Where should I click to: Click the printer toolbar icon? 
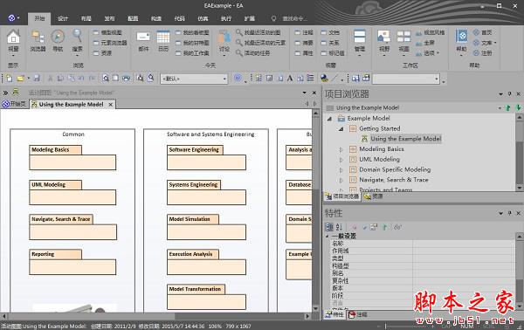(126, 79)
